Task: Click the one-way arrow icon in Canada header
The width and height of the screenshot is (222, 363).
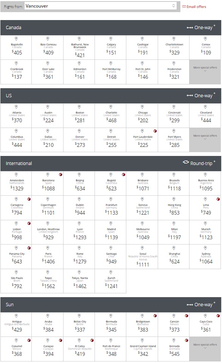Action: (190, 28)
